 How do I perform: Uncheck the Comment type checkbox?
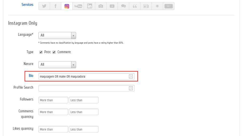tap(54, 52)
